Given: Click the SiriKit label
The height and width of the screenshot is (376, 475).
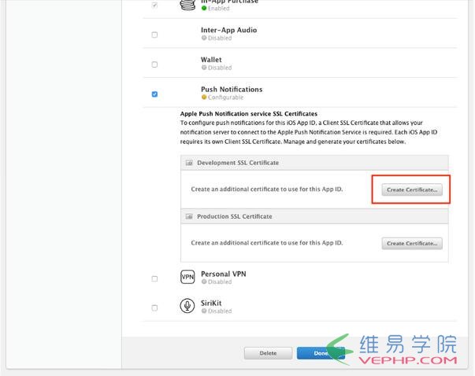Looking at the screenshot, I should (x=211, y=303).
